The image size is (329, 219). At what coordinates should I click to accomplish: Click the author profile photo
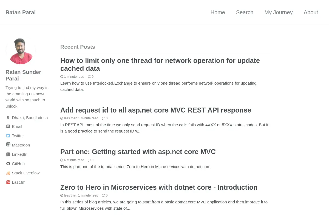21,51
